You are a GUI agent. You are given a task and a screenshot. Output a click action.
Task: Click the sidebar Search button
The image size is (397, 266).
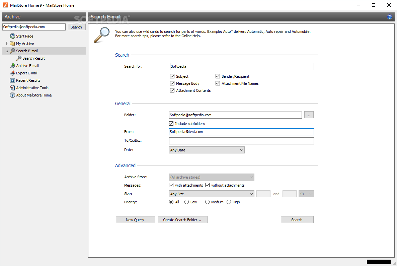[76, 27]
